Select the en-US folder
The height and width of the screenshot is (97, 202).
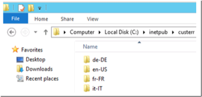[x=95, y=70]
